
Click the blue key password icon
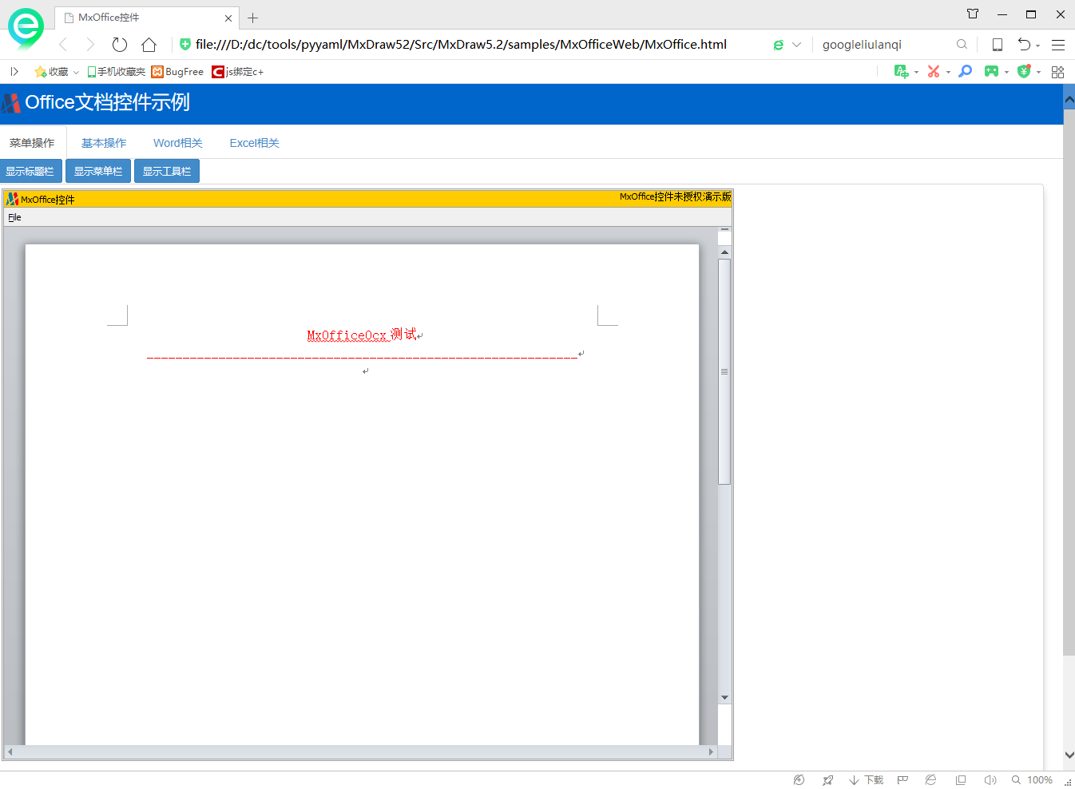(966, 71)
